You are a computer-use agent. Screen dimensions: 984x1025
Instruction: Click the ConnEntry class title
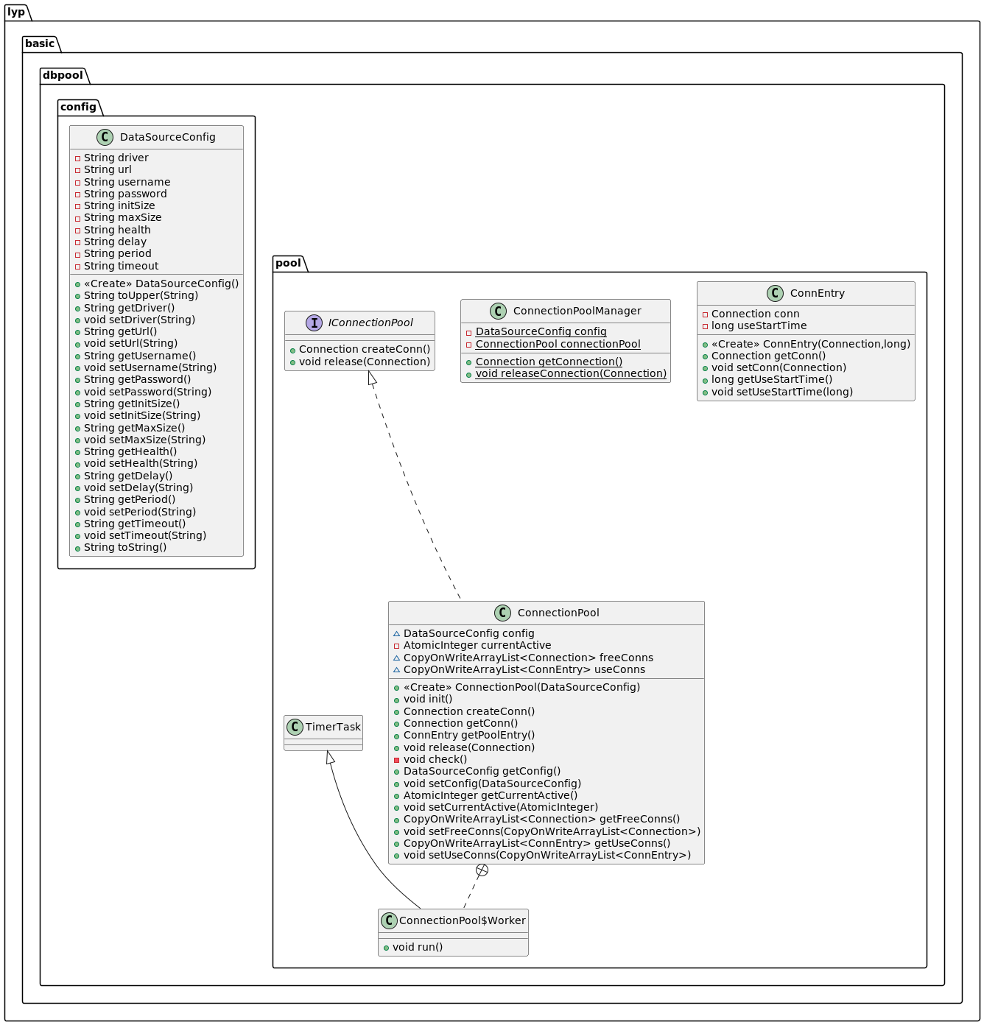[817, 293]
